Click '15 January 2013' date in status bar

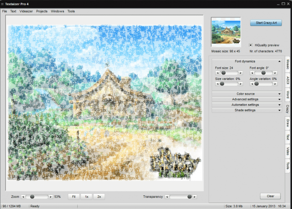pos(264,206)
